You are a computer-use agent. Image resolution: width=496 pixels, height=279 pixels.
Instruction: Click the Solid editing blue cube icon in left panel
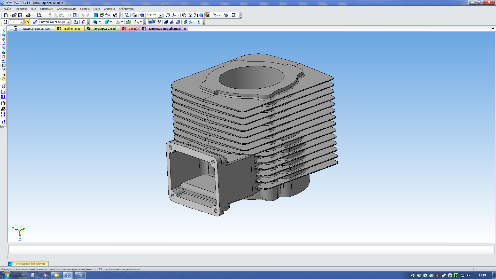pyautogui.click(x=4, y=35)
